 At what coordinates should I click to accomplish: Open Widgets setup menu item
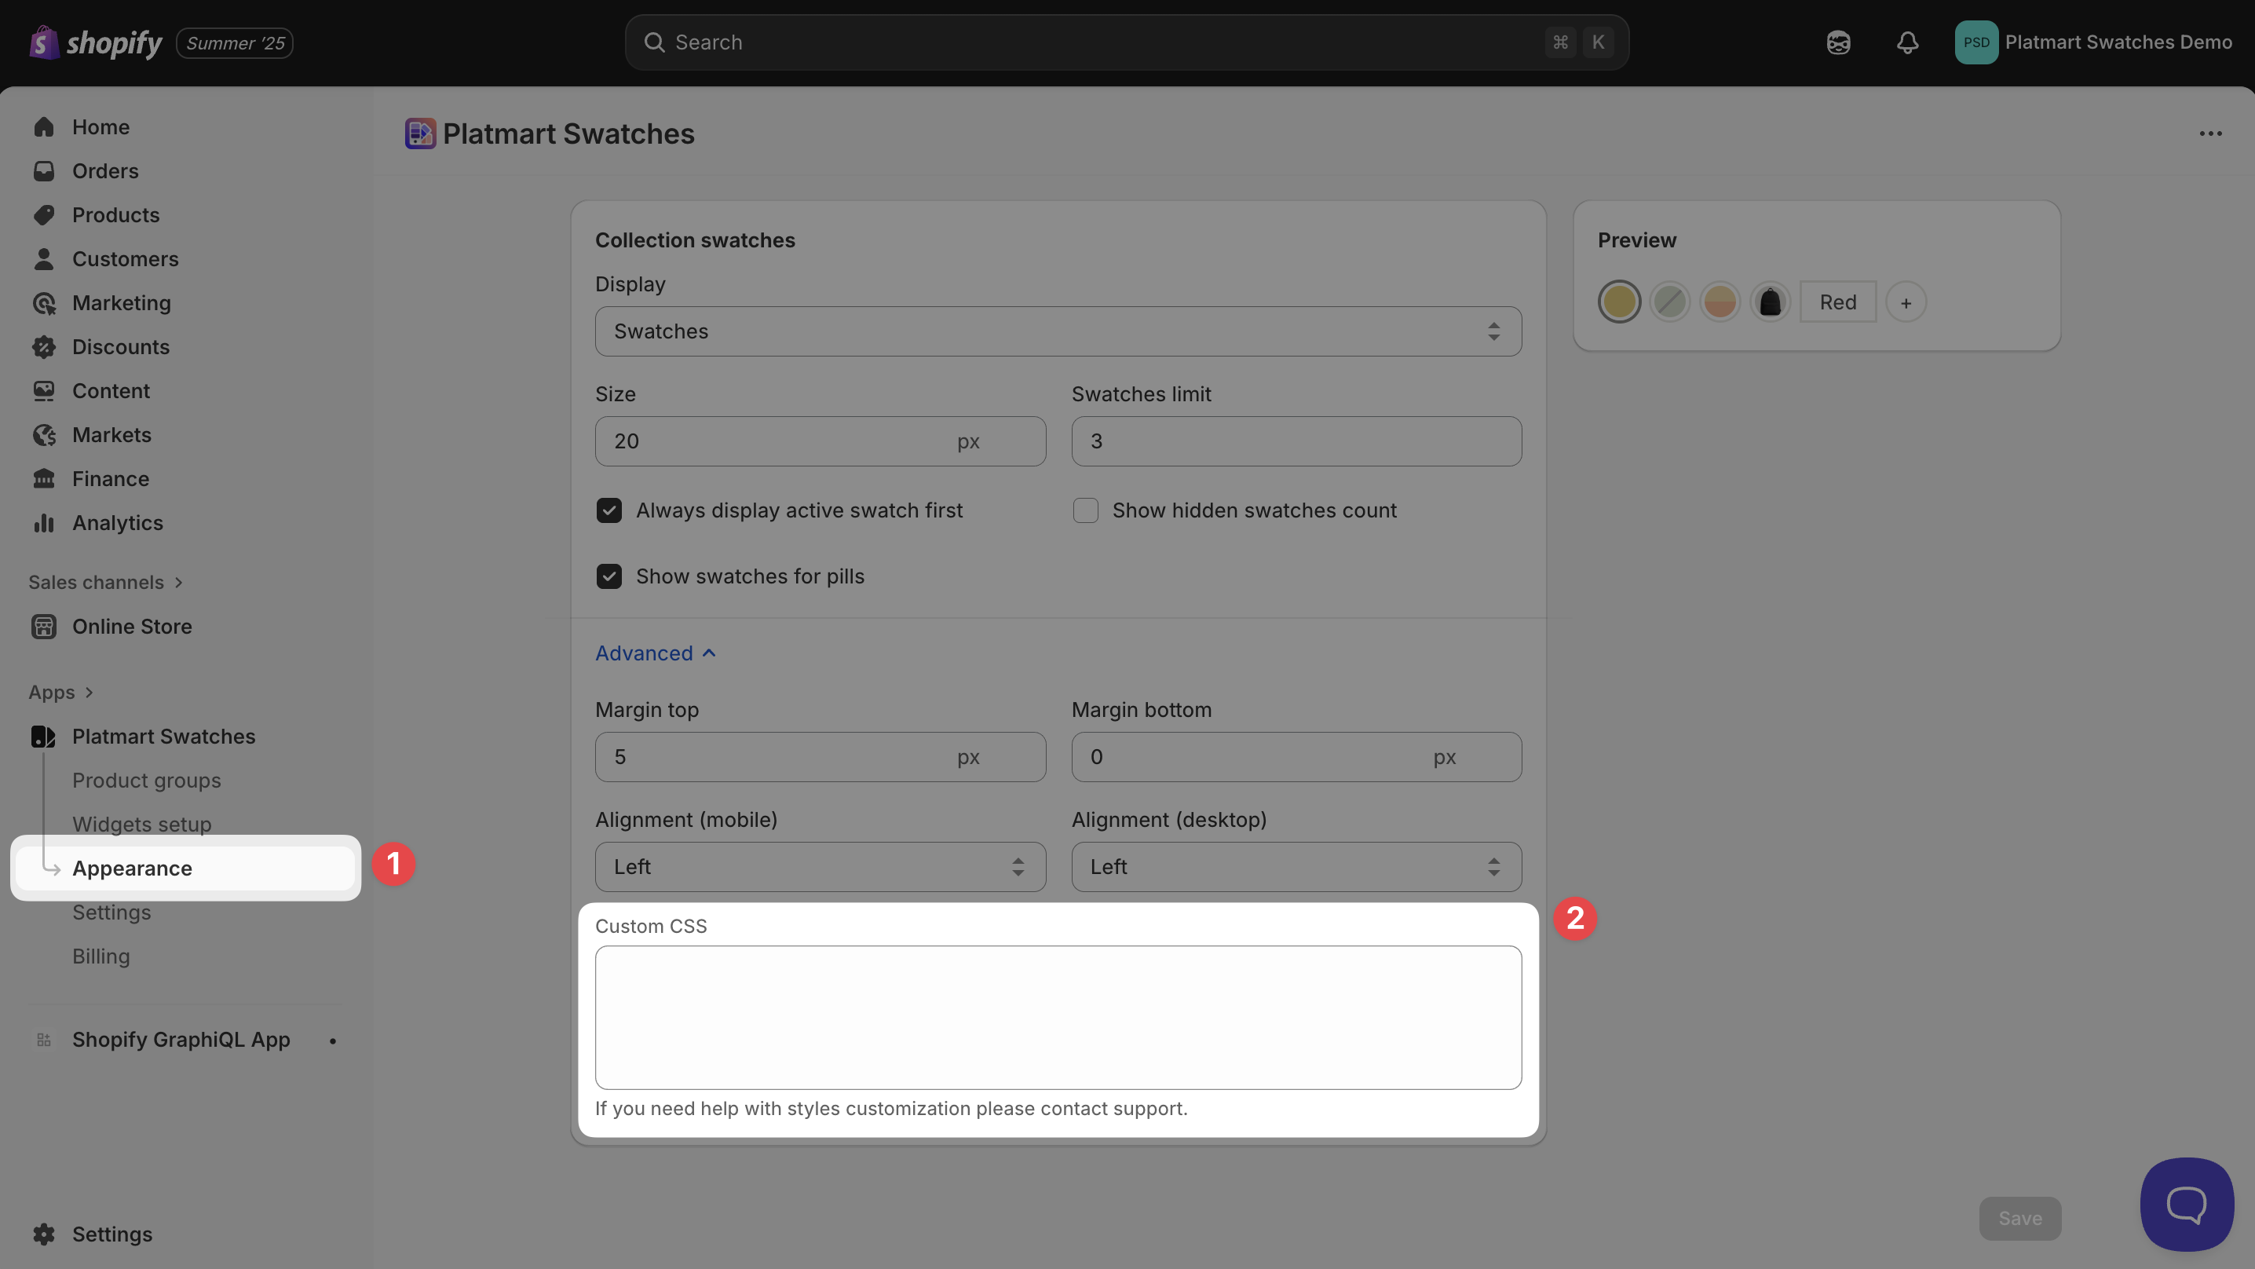click(142, 824)
